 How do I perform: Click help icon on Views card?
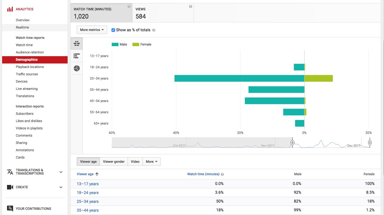pyautogui.click(x=191, y=6)
